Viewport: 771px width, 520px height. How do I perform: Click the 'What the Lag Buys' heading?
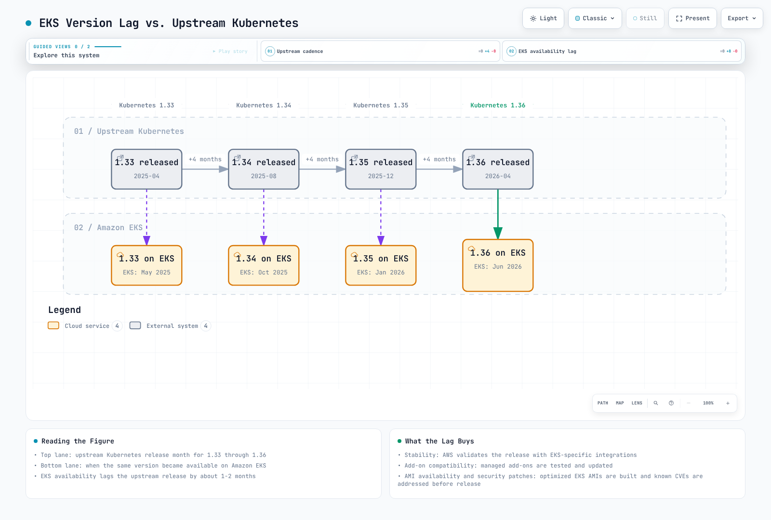coord(439,441)
